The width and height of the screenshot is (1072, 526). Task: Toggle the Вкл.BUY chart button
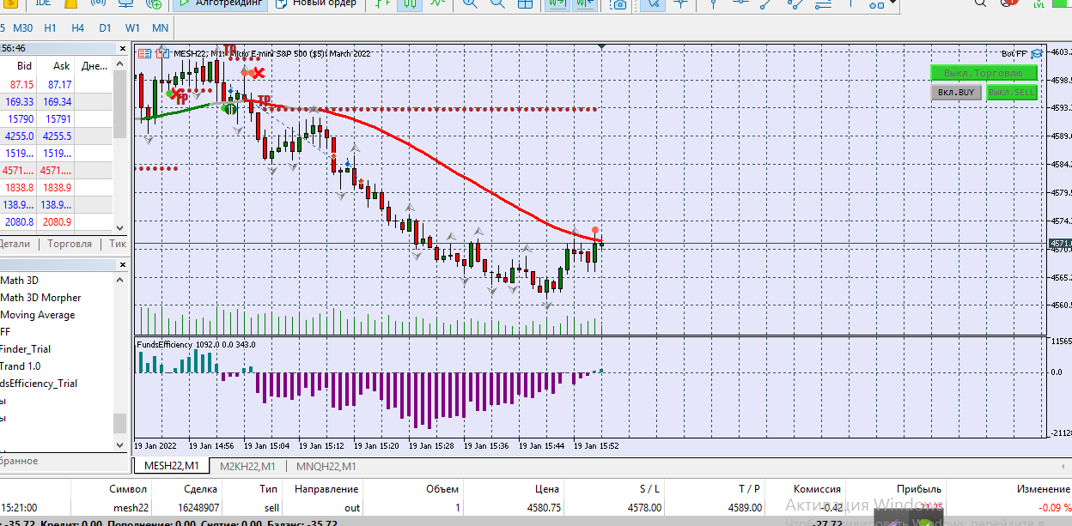[956, 92]
